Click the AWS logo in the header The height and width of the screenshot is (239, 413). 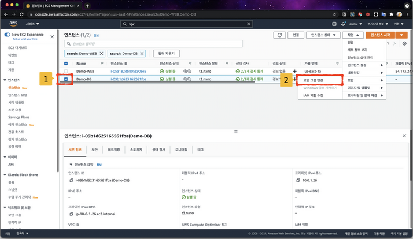pyautogui.click(x=13, y=24)
